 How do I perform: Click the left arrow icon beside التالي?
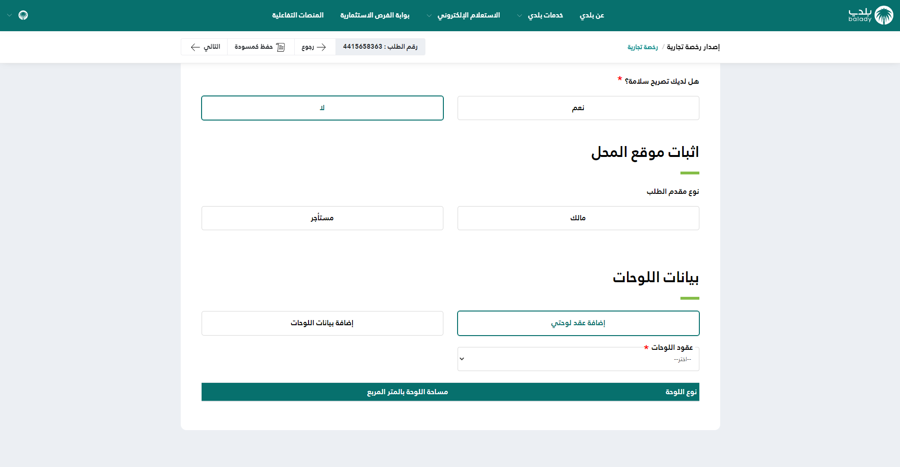click(195, 47)
